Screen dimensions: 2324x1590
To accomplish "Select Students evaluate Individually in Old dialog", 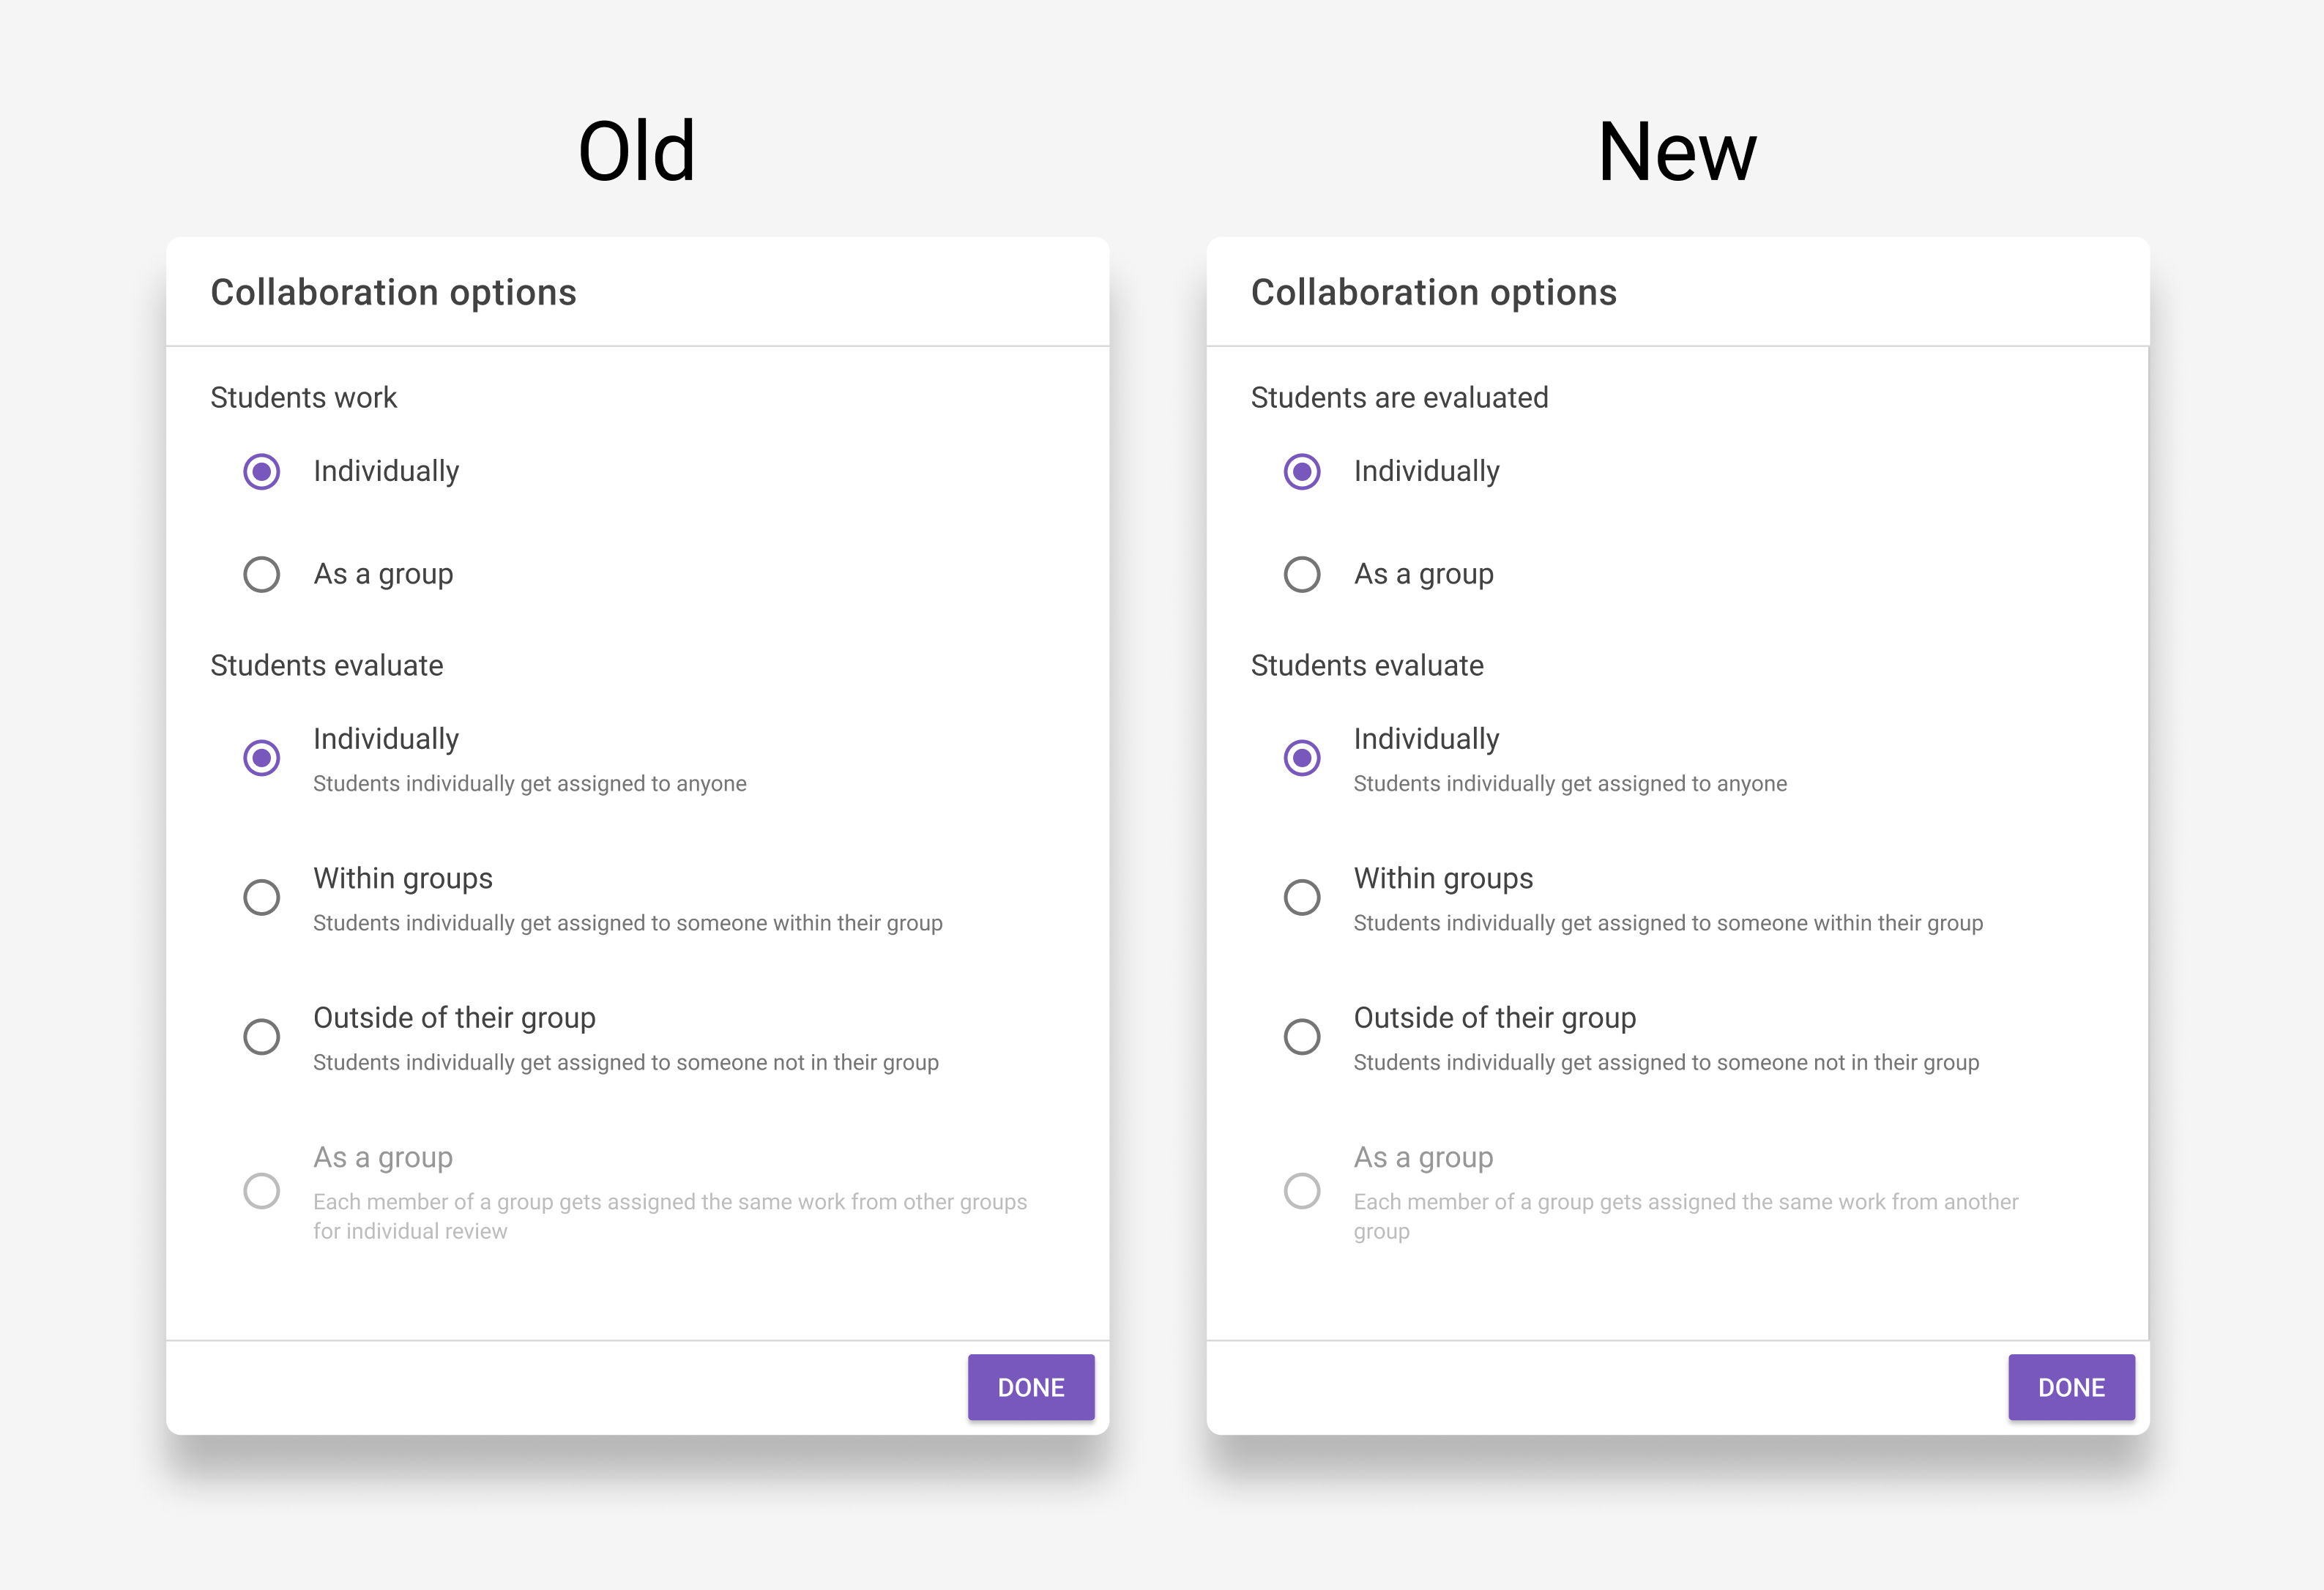I will click(262, 758).
